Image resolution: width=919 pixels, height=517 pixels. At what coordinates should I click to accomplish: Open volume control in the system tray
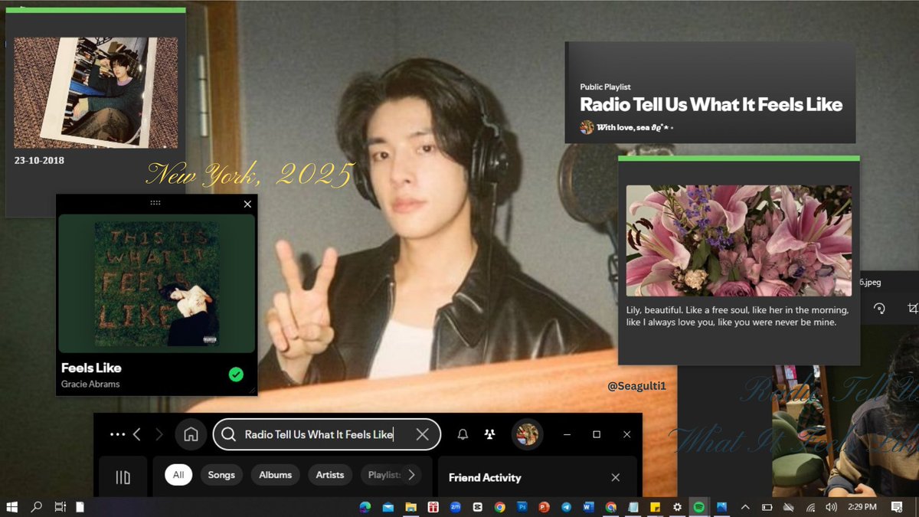[831, 507]
